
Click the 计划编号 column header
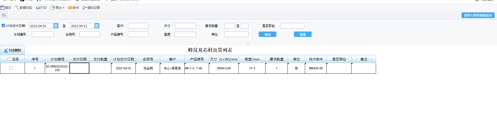pyautogui.click(x=57, y=59)
